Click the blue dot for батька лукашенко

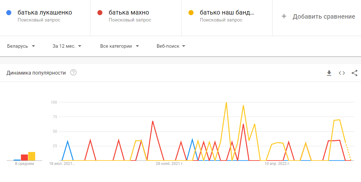coord(9,13)
